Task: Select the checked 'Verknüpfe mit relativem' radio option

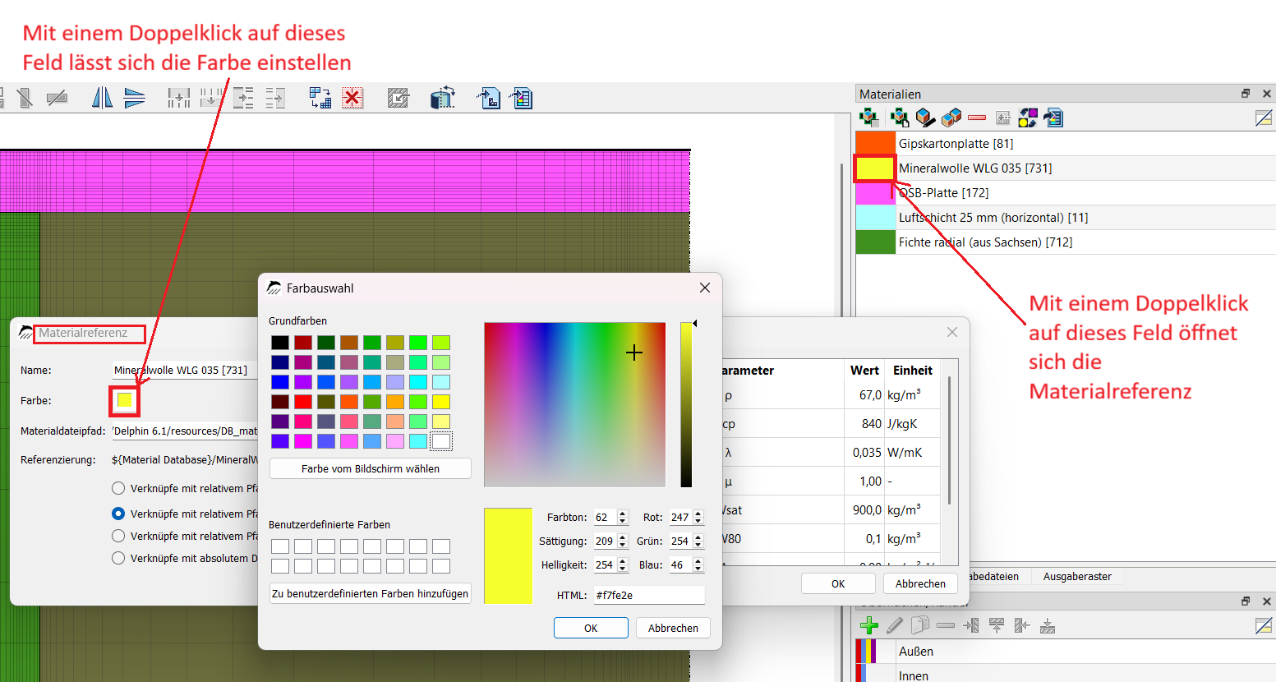Action: [x=118, y=514]
